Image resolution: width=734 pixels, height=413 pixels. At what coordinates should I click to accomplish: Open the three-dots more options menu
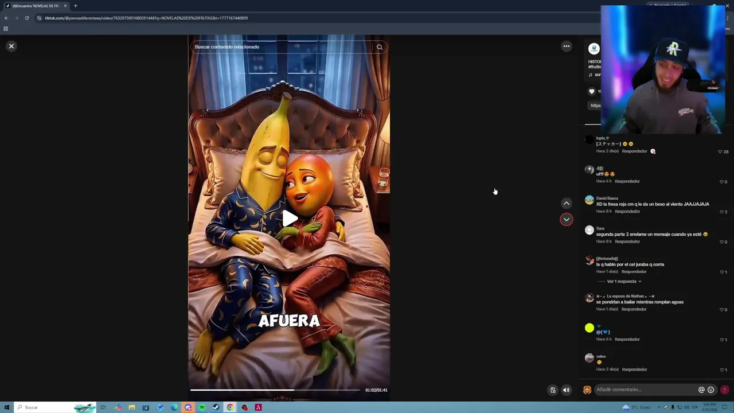click(x=566, y=46)
